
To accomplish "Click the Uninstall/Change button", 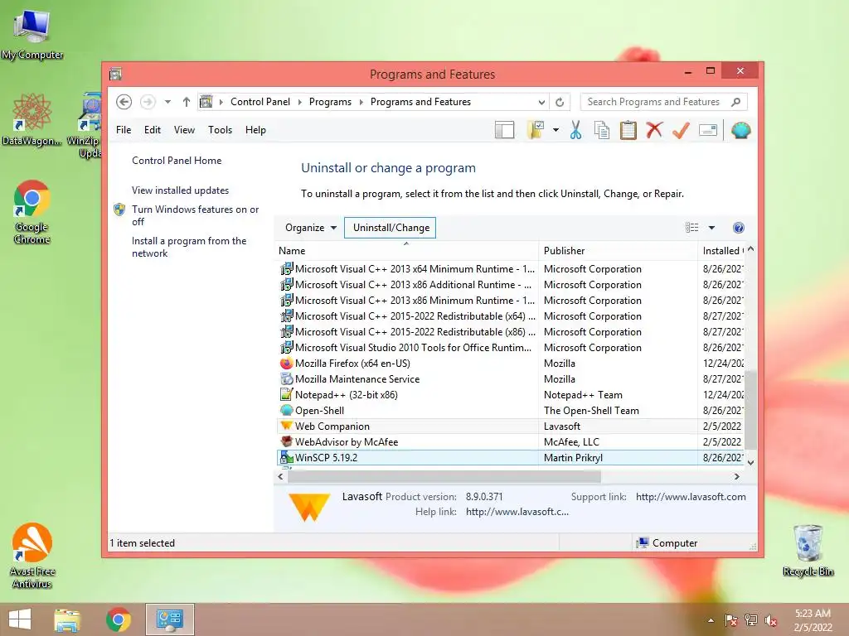I will click(x=391, y=228).
